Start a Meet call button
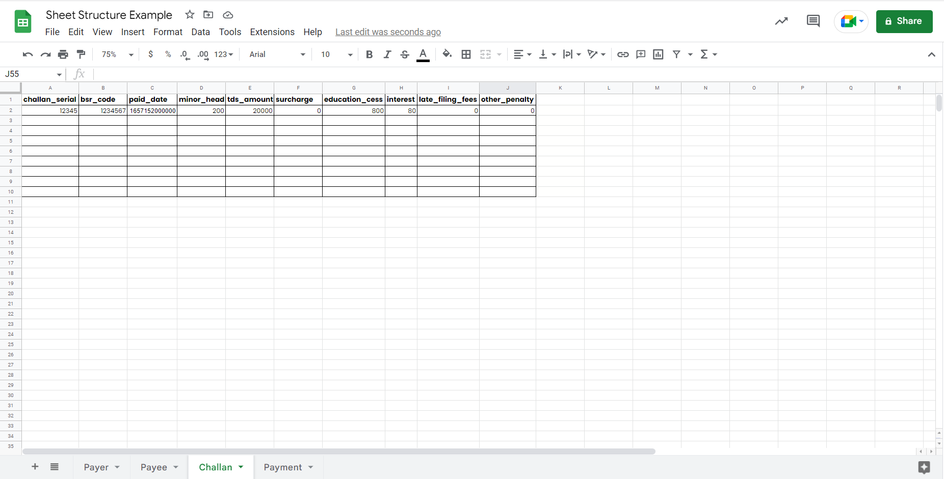 click(x=851, y=21)
